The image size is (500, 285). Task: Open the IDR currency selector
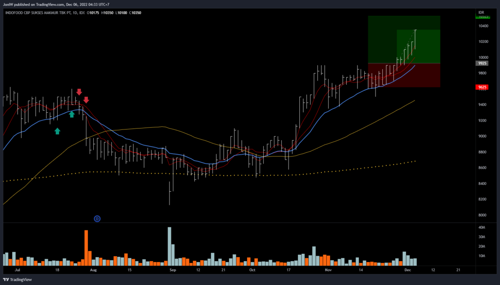coord(481,12)
